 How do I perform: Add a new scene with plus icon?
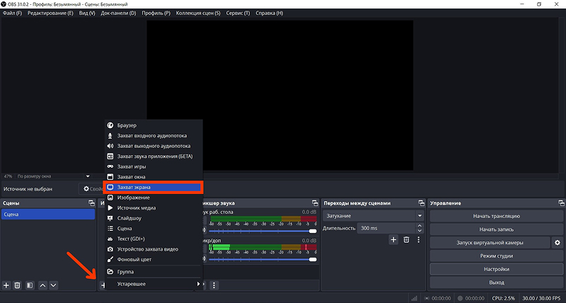pyautogui.click(x=6, y=285)
